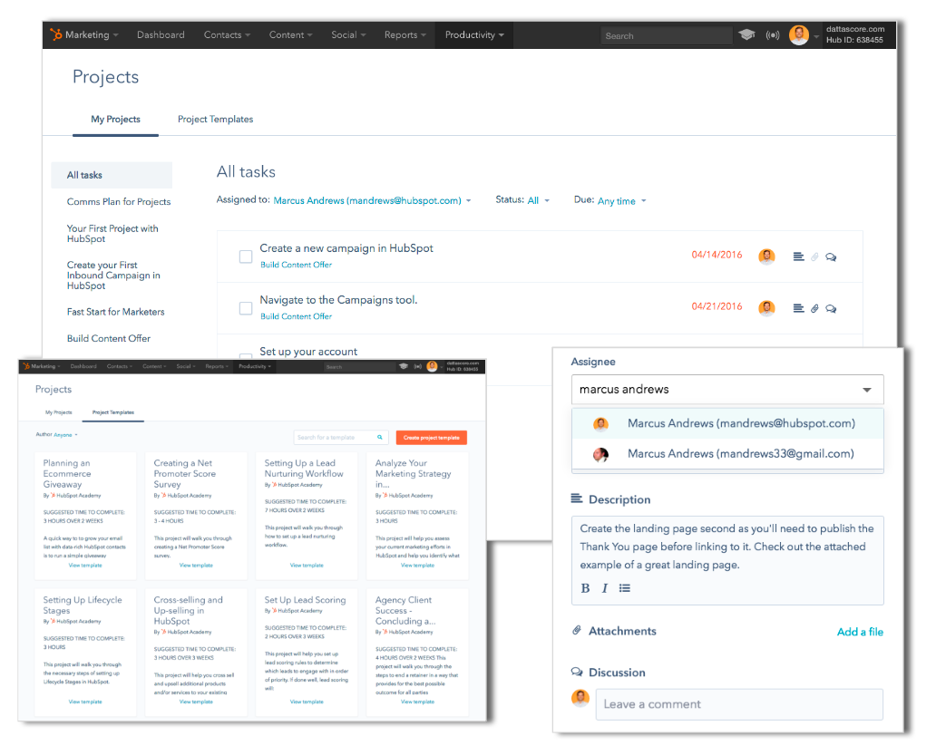Check the Create a new campaign in HubSpot task
The width and height of the screenshot is (936, 755).
tap(246, 257)
